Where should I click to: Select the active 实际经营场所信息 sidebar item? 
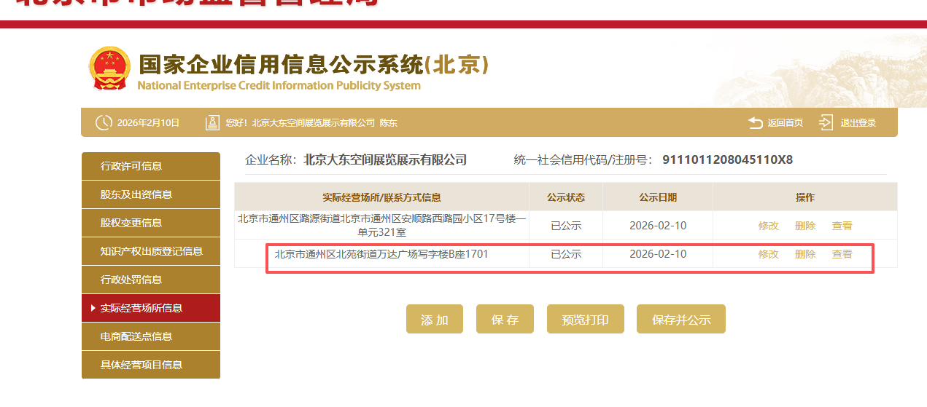[151, 308]
